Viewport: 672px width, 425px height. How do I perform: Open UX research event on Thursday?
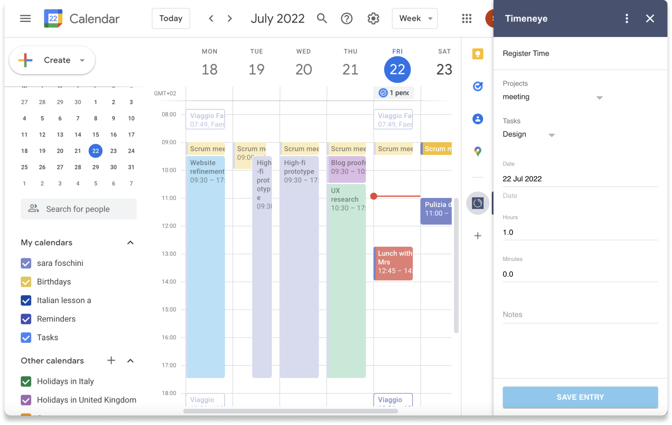(x=347, y=281)
